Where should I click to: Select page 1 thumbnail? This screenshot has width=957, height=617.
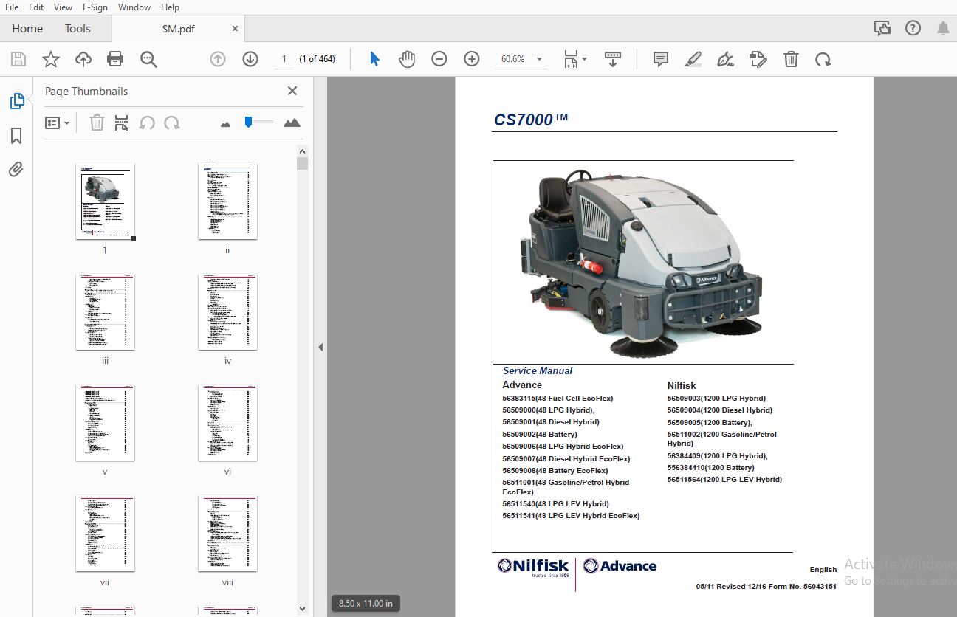105,201
